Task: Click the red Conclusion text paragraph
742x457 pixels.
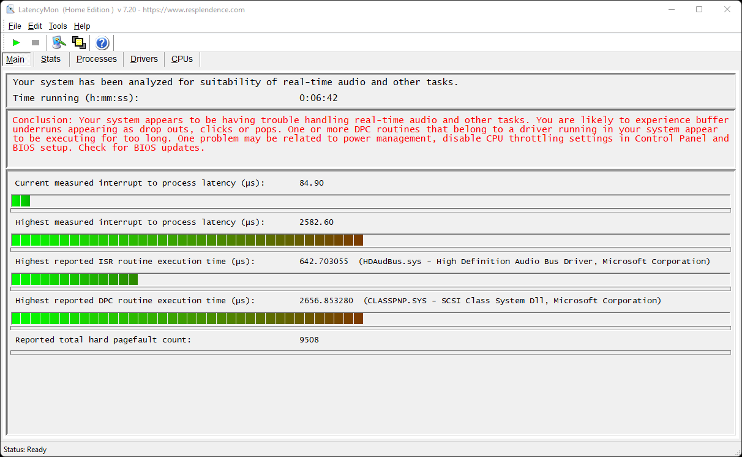Action: (x=370, y=134)
